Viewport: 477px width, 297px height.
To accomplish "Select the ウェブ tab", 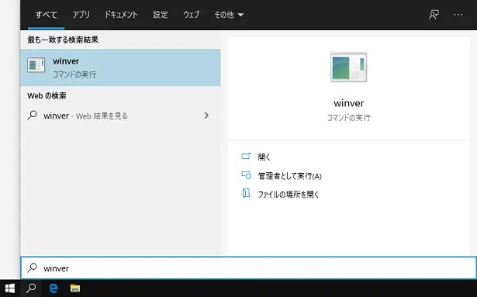I will 191,15.
